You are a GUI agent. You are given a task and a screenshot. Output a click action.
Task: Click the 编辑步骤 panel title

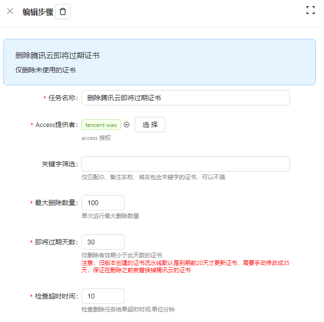click(38, 12)
